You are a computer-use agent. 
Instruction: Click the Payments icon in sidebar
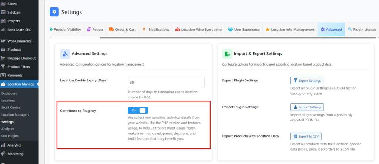[3, 75]
